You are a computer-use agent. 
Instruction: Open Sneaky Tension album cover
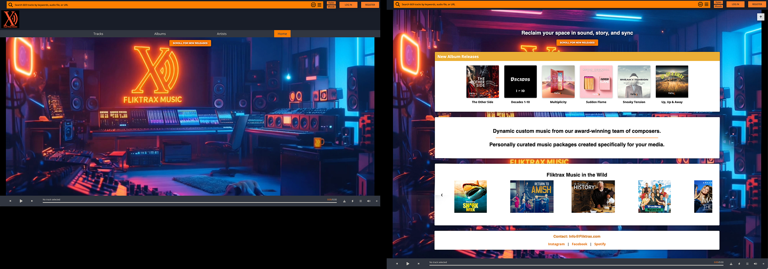634,82
